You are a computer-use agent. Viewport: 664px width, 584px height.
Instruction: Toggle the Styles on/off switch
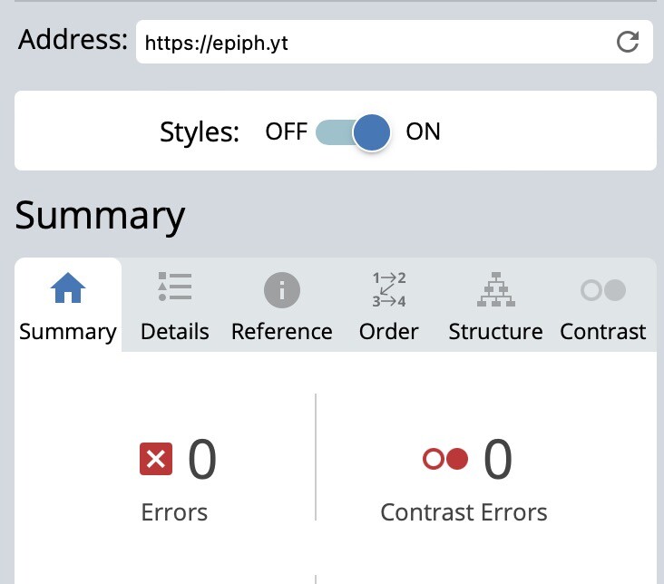353,132
